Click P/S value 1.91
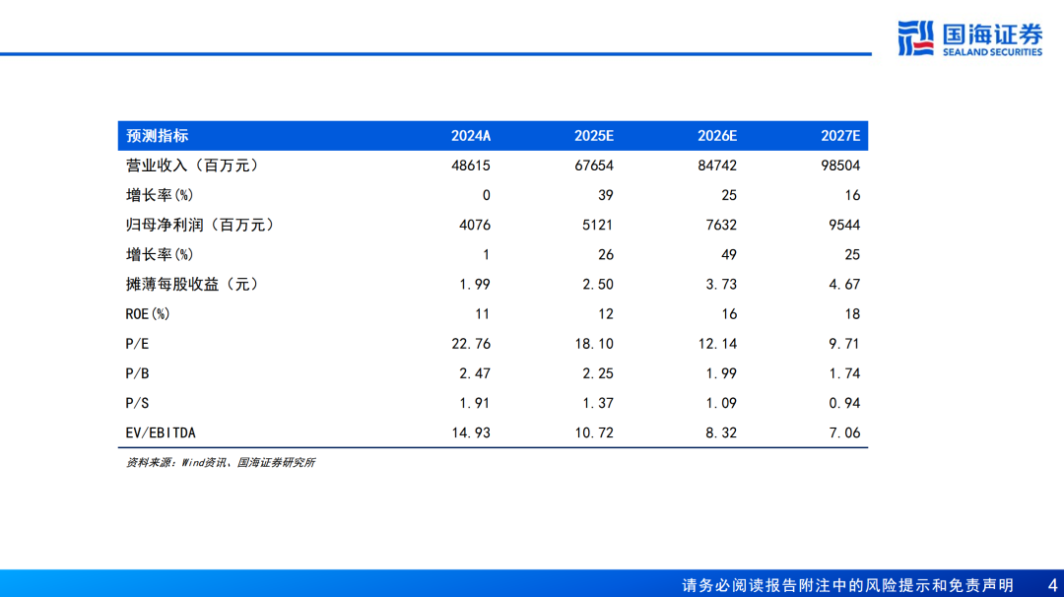 474,403
